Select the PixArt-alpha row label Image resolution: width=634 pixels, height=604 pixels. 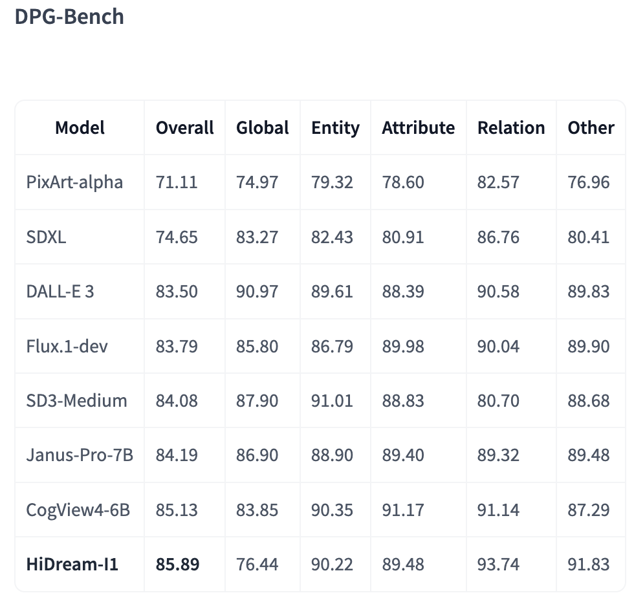(x=74, y=182)
